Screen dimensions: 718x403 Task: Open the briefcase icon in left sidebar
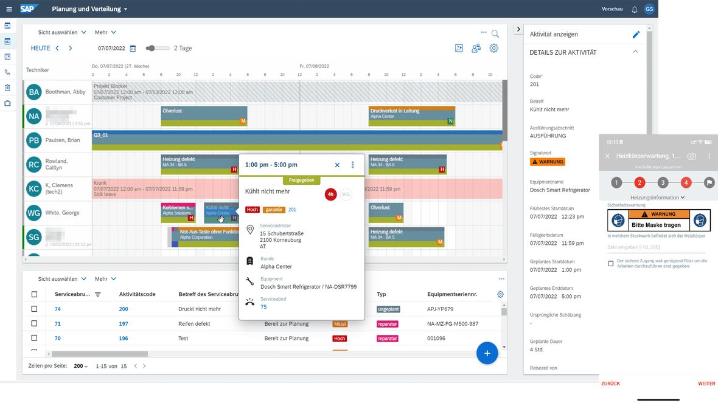click(x=7, y=103)
